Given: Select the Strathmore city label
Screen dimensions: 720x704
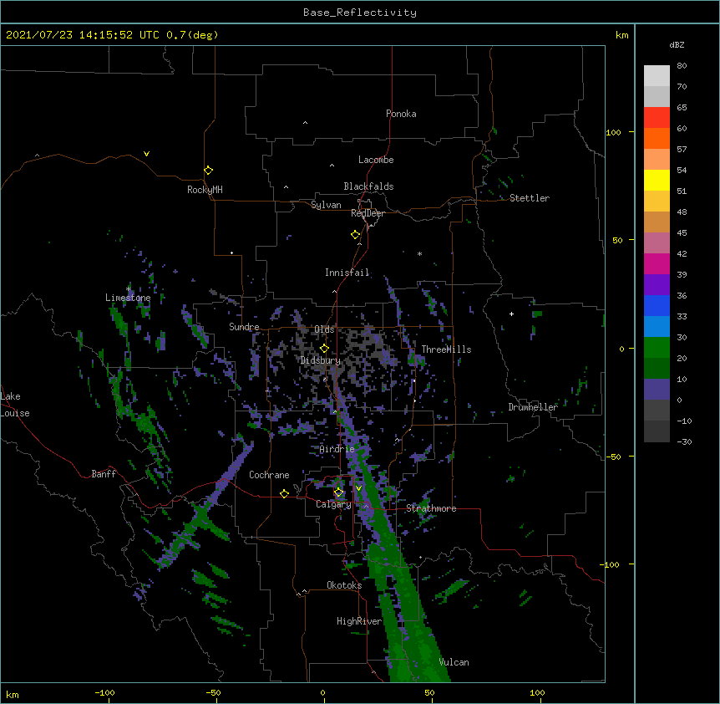Looking at the screenshot, I should 431,508.
